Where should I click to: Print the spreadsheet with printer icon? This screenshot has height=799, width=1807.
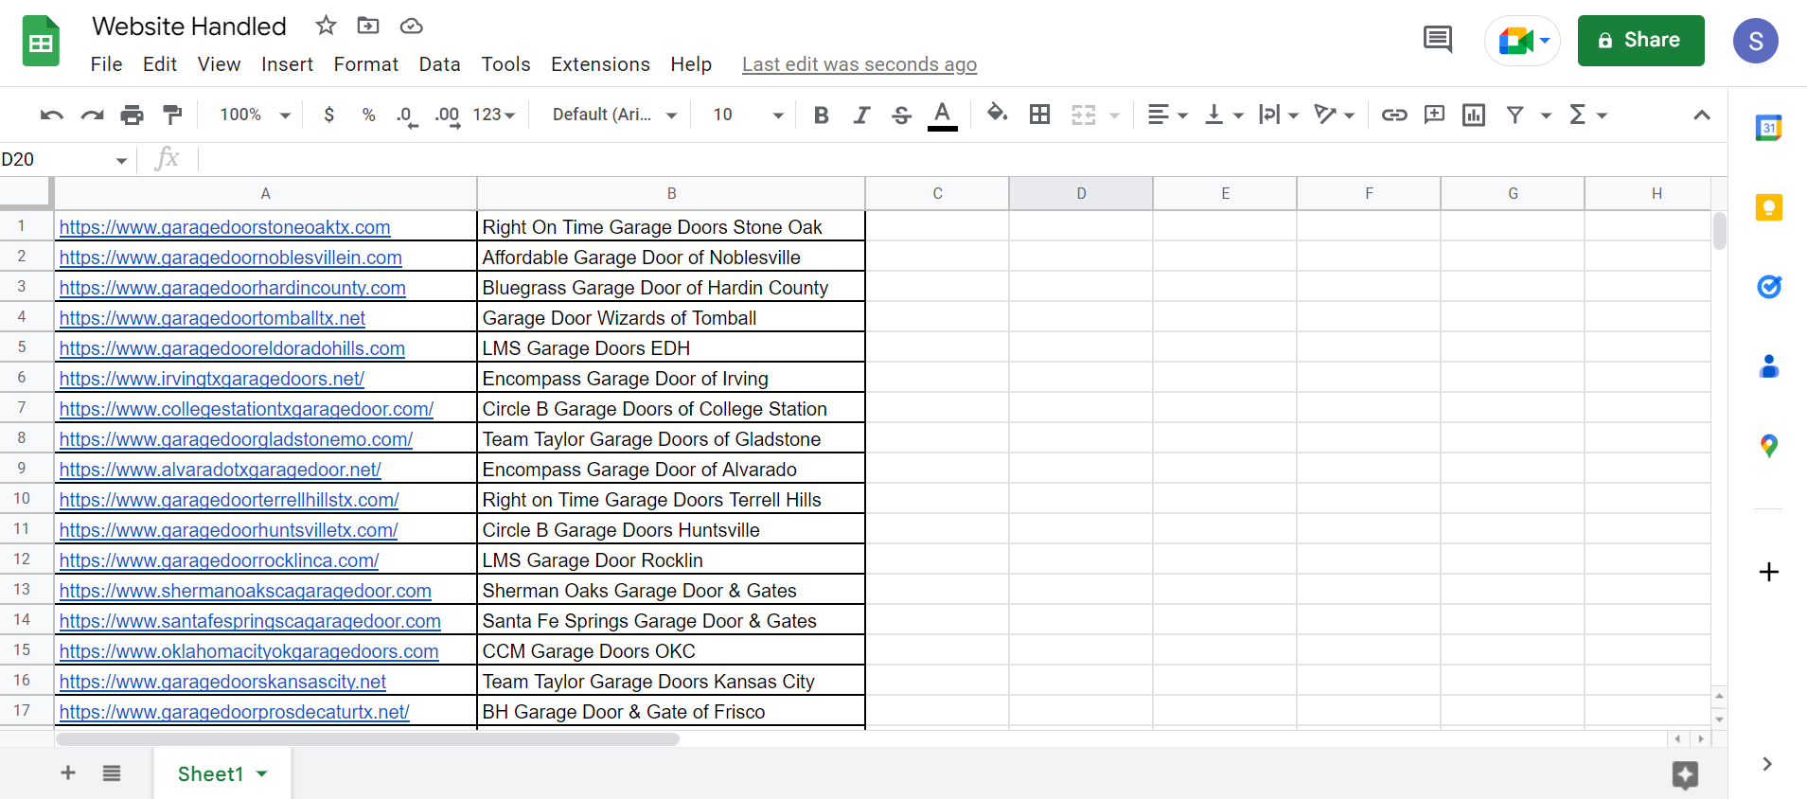133,115
